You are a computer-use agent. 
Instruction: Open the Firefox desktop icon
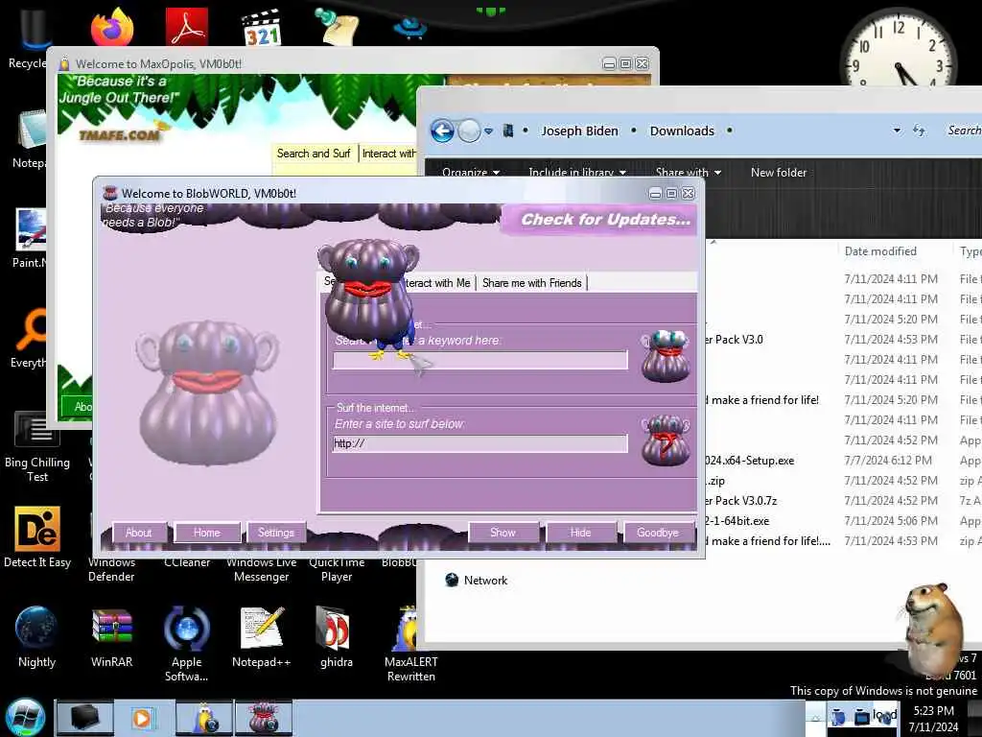[x=111, y=26]
